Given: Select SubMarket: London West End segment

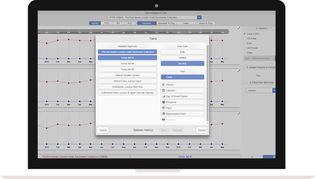Looking at the screenshot, I should coord(127,87).
